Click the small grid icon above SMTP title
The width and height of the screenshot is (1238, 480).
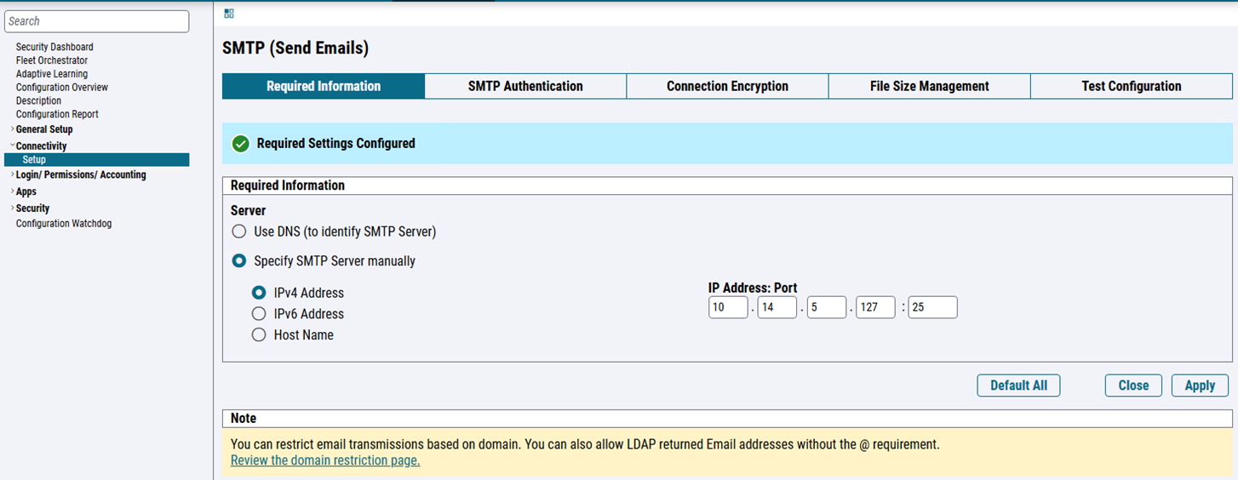click(229, 14)
